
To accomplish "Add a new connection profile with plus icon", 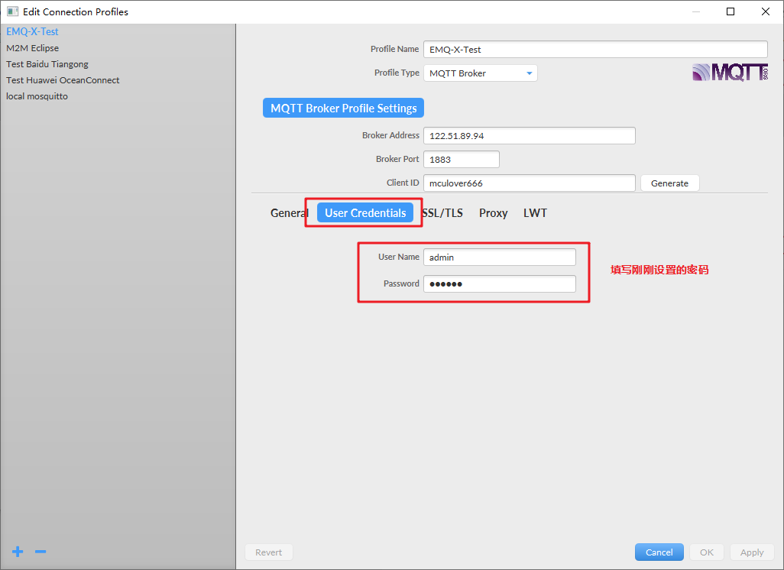I will click(18, 552).
